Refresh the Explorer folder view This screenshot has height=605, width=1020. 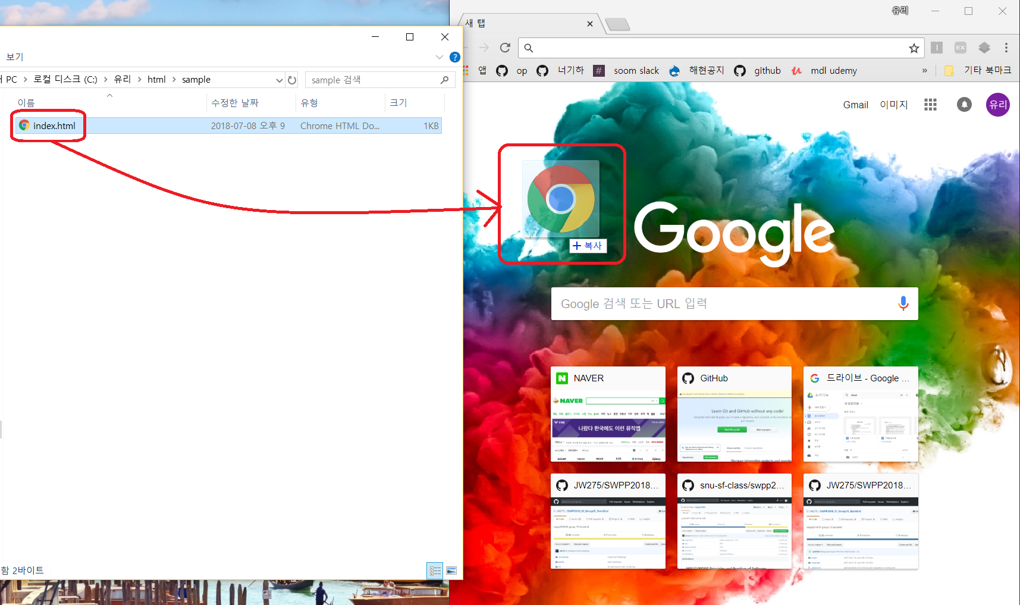coord(292,80)
